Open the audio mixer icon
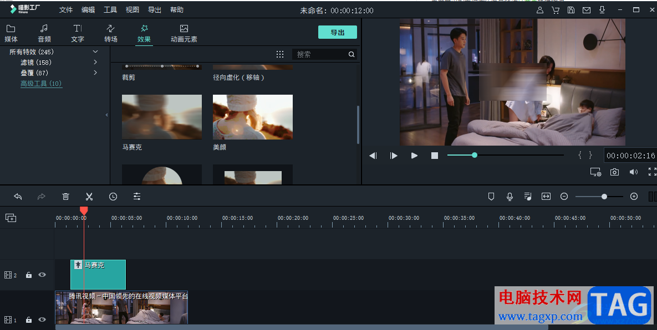The image size is (657, 330). pos(528,197)
